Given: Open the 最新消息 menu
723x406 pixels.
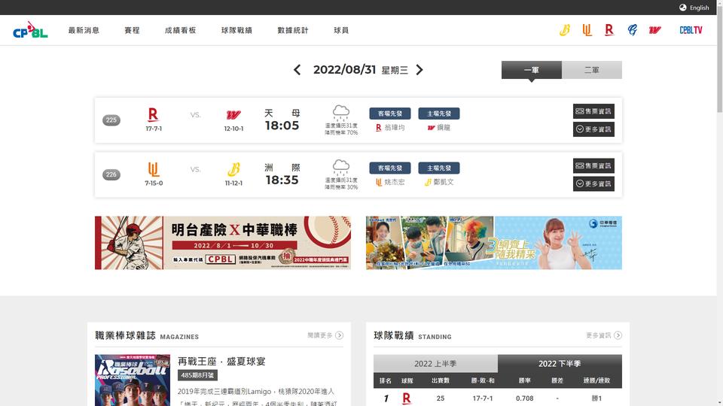Looking at the screenshot, I should coord(84,30).
